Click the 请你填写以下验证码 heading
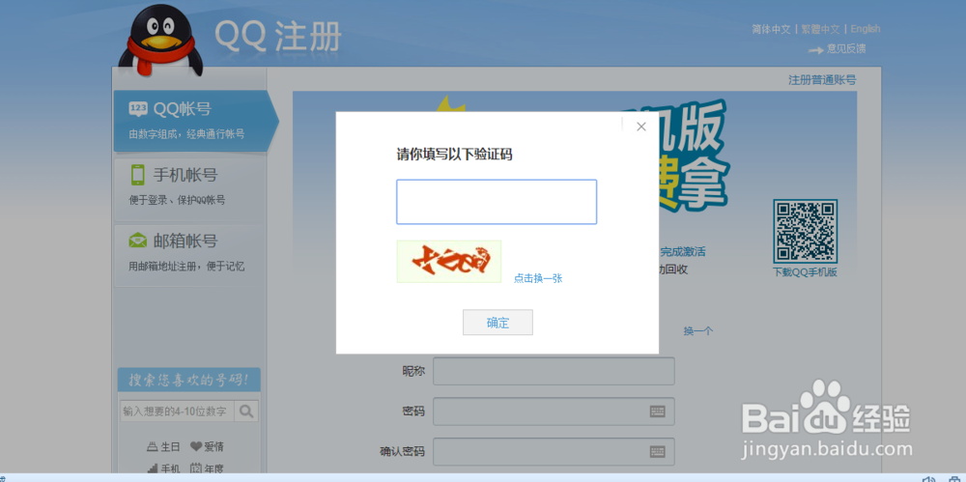 click(454, 155)
